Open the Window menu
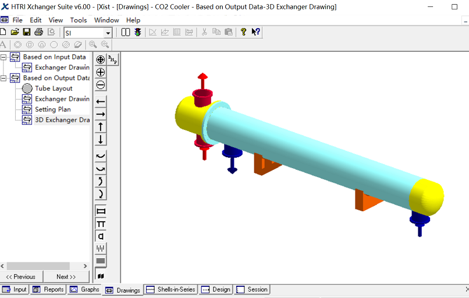The width and height of the screenshot is (469, 298). 106,20
